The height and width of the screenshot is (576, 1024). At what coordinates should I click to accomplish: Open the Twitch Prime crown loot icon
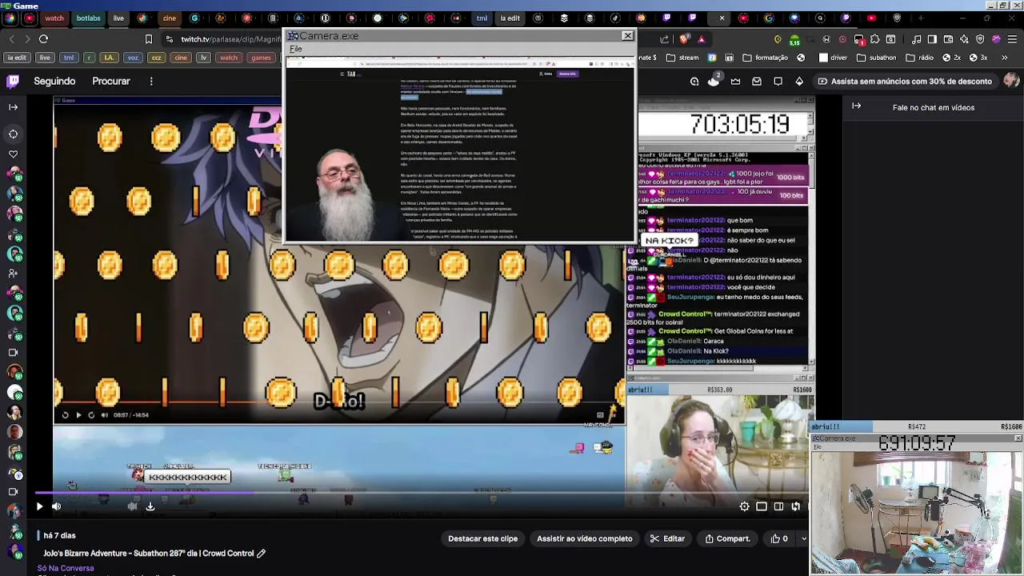(x=734, y=81)
